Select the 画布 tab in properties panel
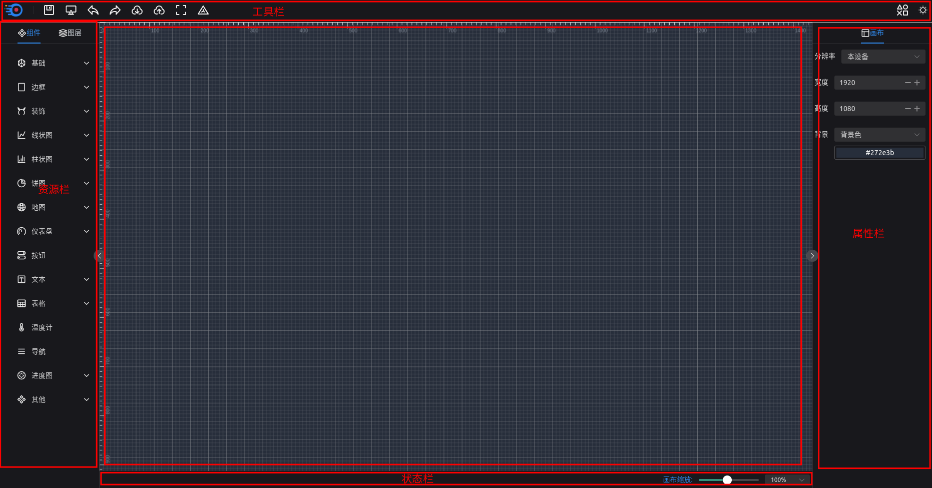The image size is (932, 488). 872,33
